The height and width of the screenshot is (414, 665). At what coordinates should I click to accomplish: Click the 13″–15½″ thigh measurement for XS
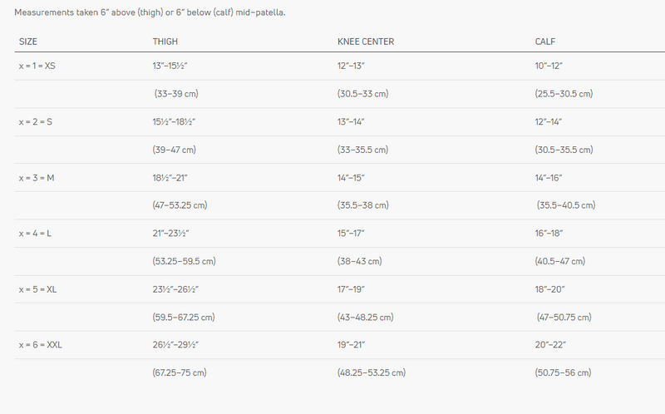click(x=170, y=66)
